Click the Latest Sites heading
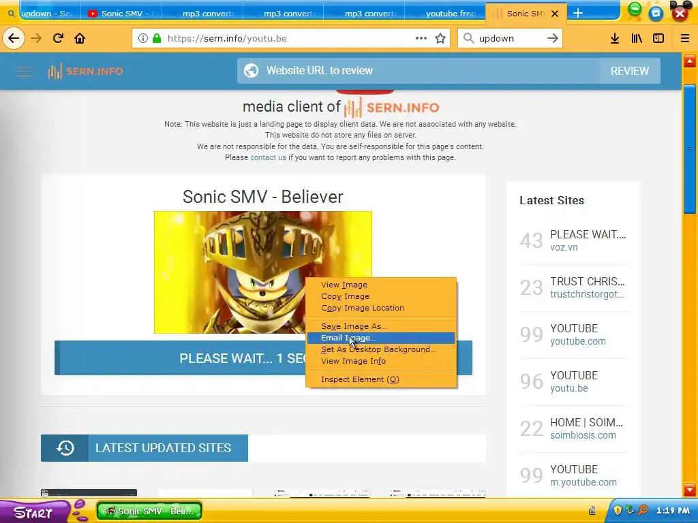Image resolution: width=698 pixels, height=523 pixels. tap(551, 201)
